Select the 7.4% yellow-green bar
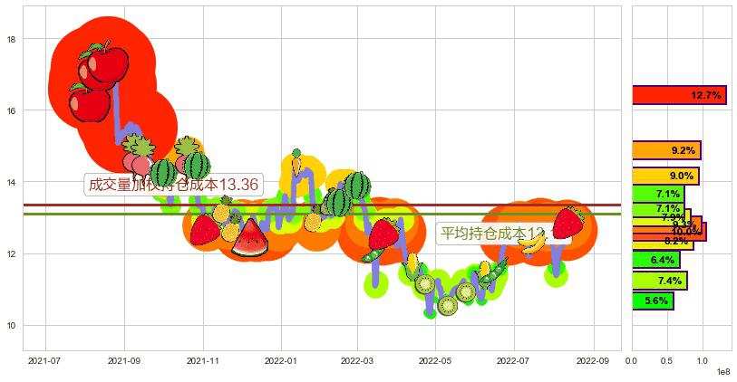 click(x=659, y=281)
